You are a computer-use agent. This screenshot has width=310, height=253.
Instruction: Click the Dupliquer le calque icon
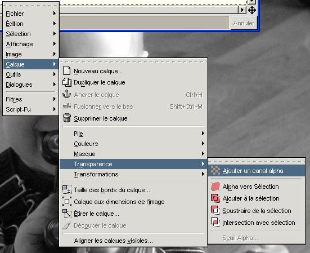[x=67, y=82]
